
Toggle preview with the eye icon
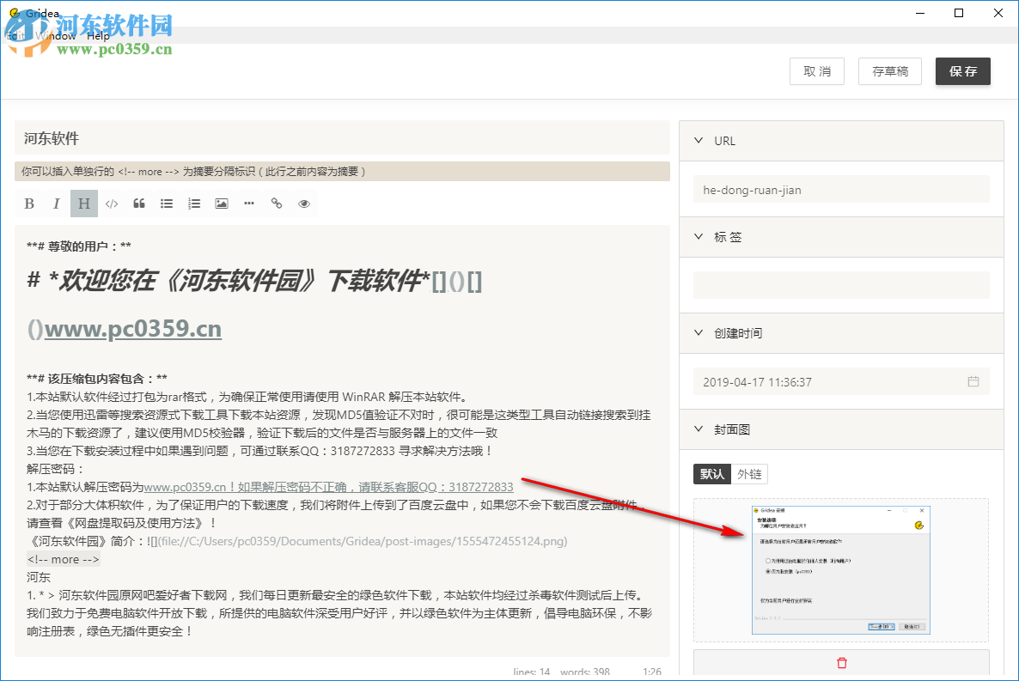click(304, 204)
